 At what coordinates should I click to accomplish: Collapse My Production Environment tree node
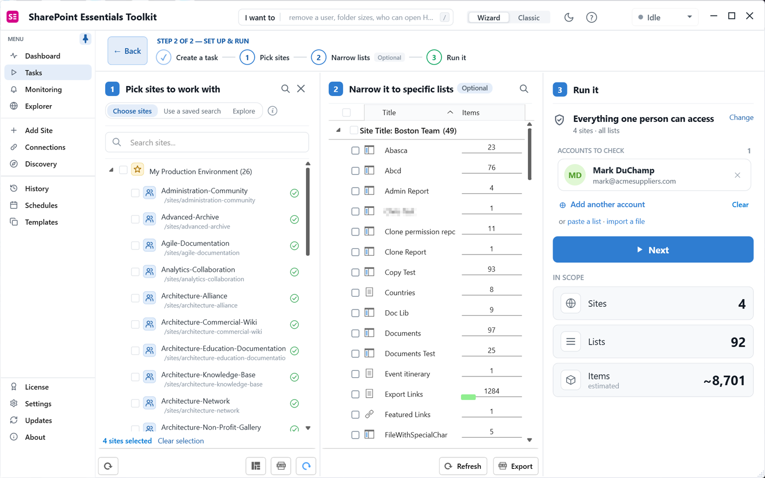click(111, 170)
